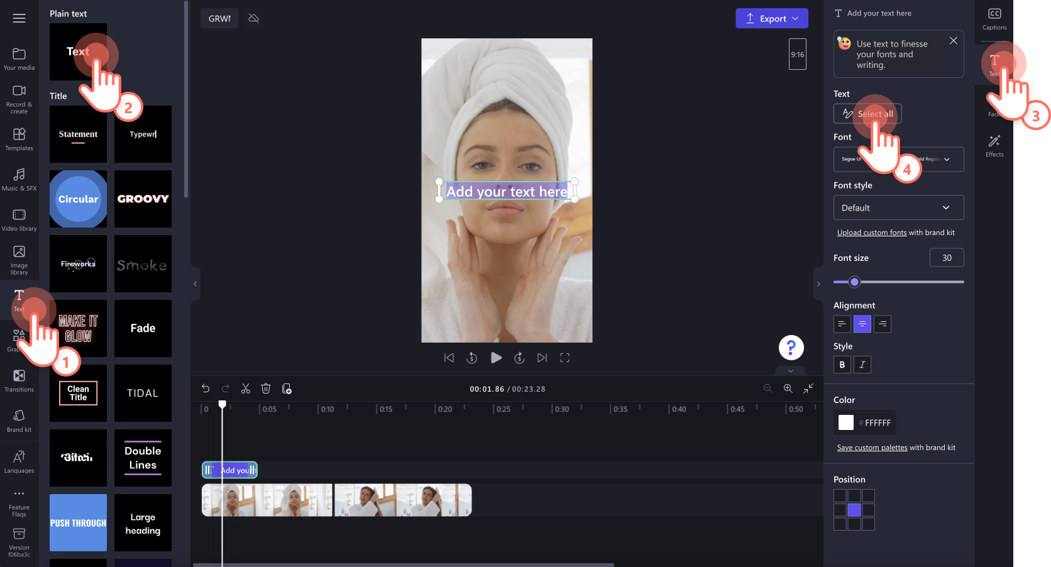Skip to the end of video
Viewport: 1051px width, 567px height.
[542, 358]
